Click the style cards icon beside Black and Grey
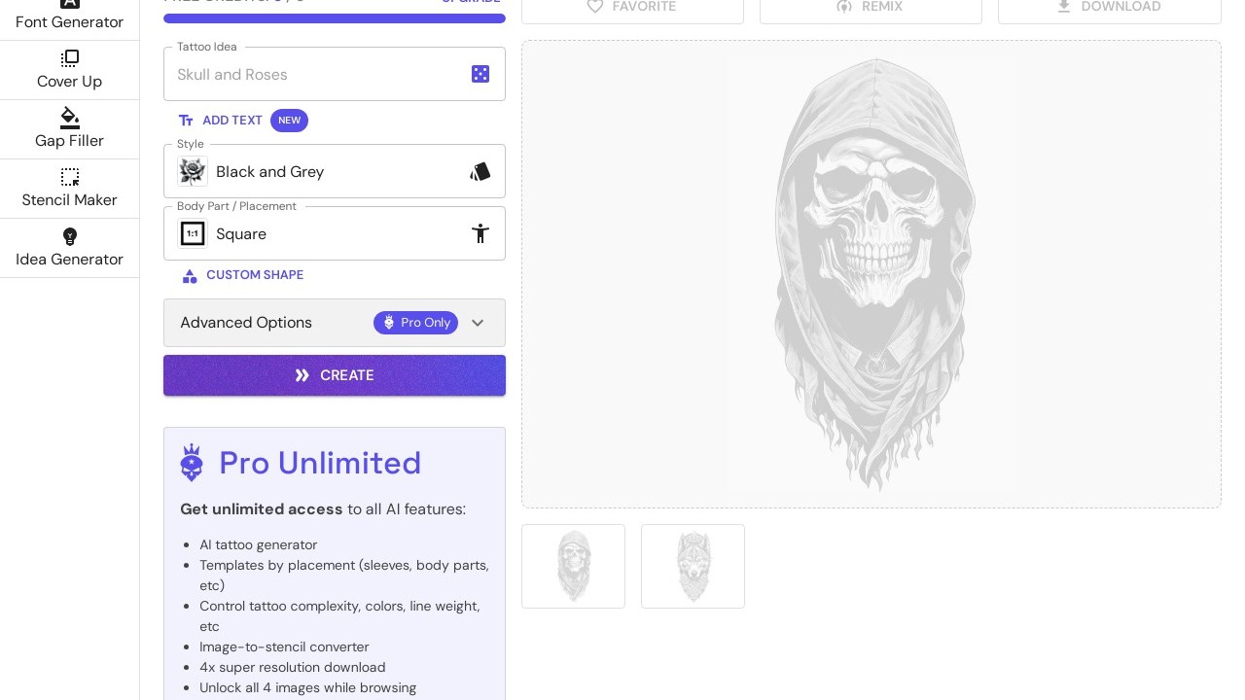This screenshot has width=1245, height=700. tap(480, 172)
